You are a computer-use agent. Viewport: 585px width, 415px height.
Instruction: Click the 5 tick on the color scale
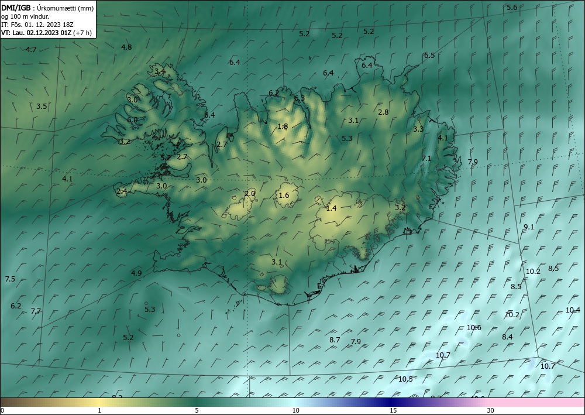click(197, 411)
